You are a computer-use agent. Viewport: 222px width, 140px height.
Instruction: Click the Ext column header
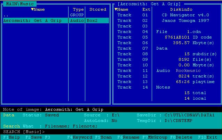[x=146, y=9]
